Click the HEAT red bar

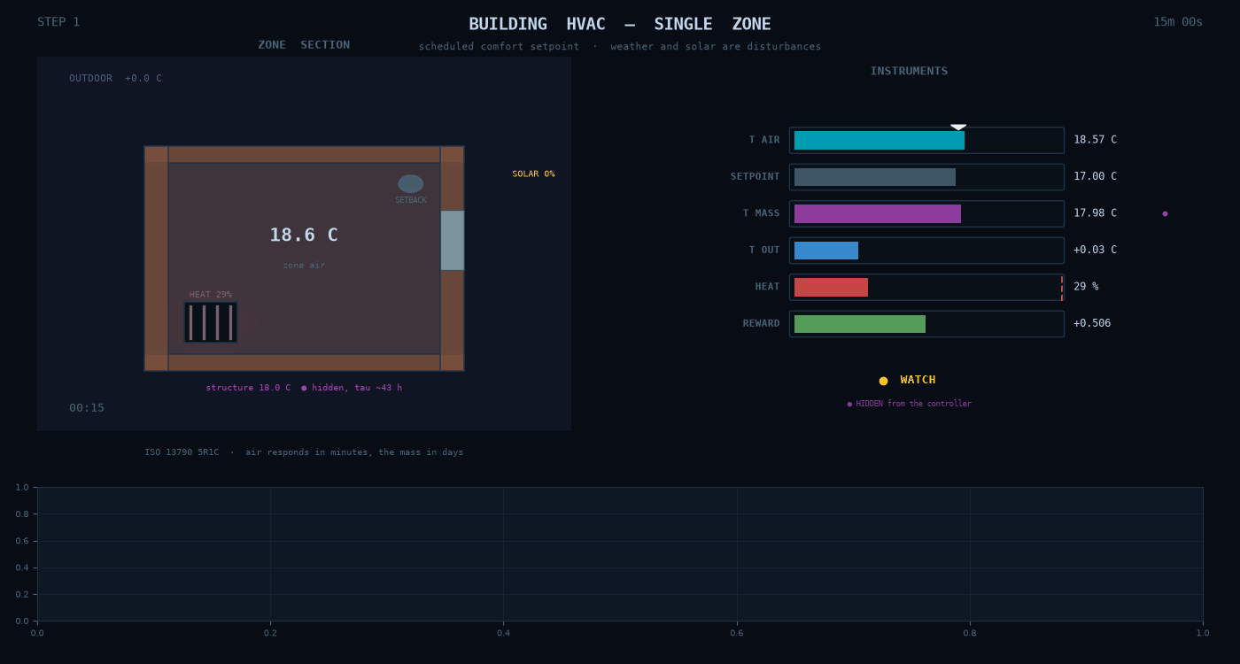click(x=831, y=287)
